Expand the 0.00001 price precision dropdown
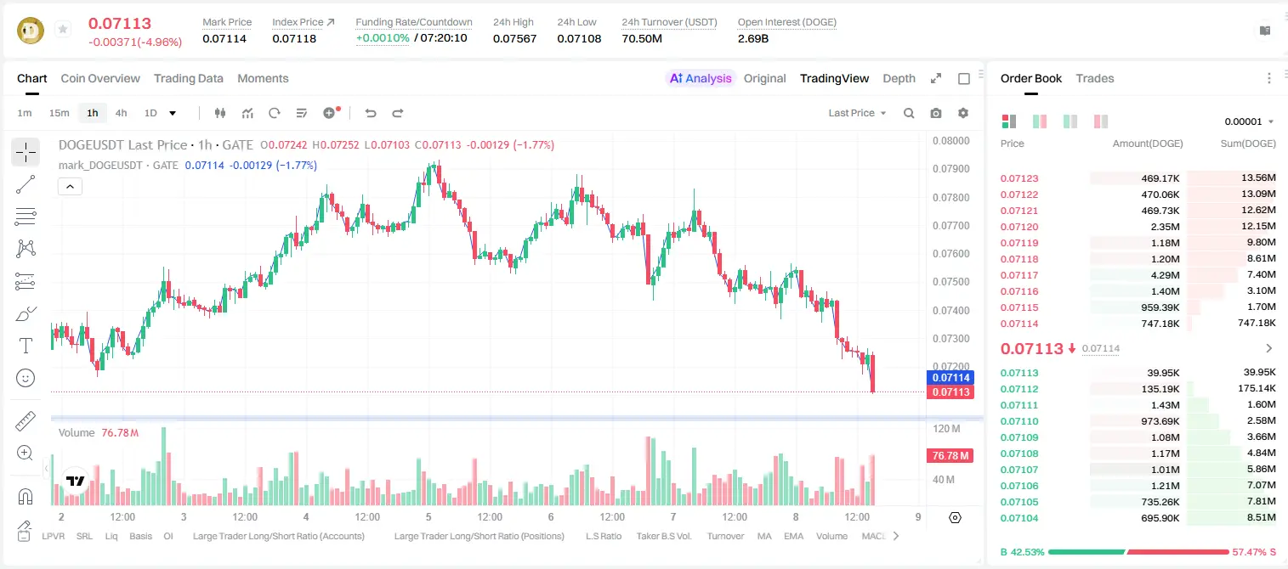The width and height of the screenshot is (1288, 569). tap(1249, 121)
